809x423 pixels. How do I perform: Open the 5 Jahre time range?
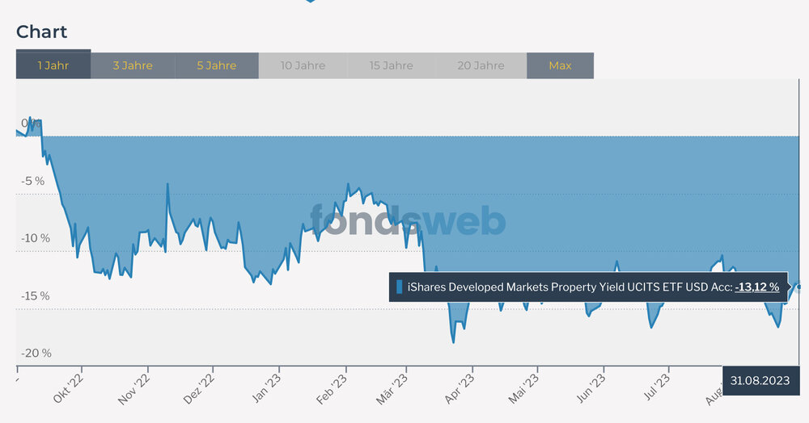[x=216, y=65]
